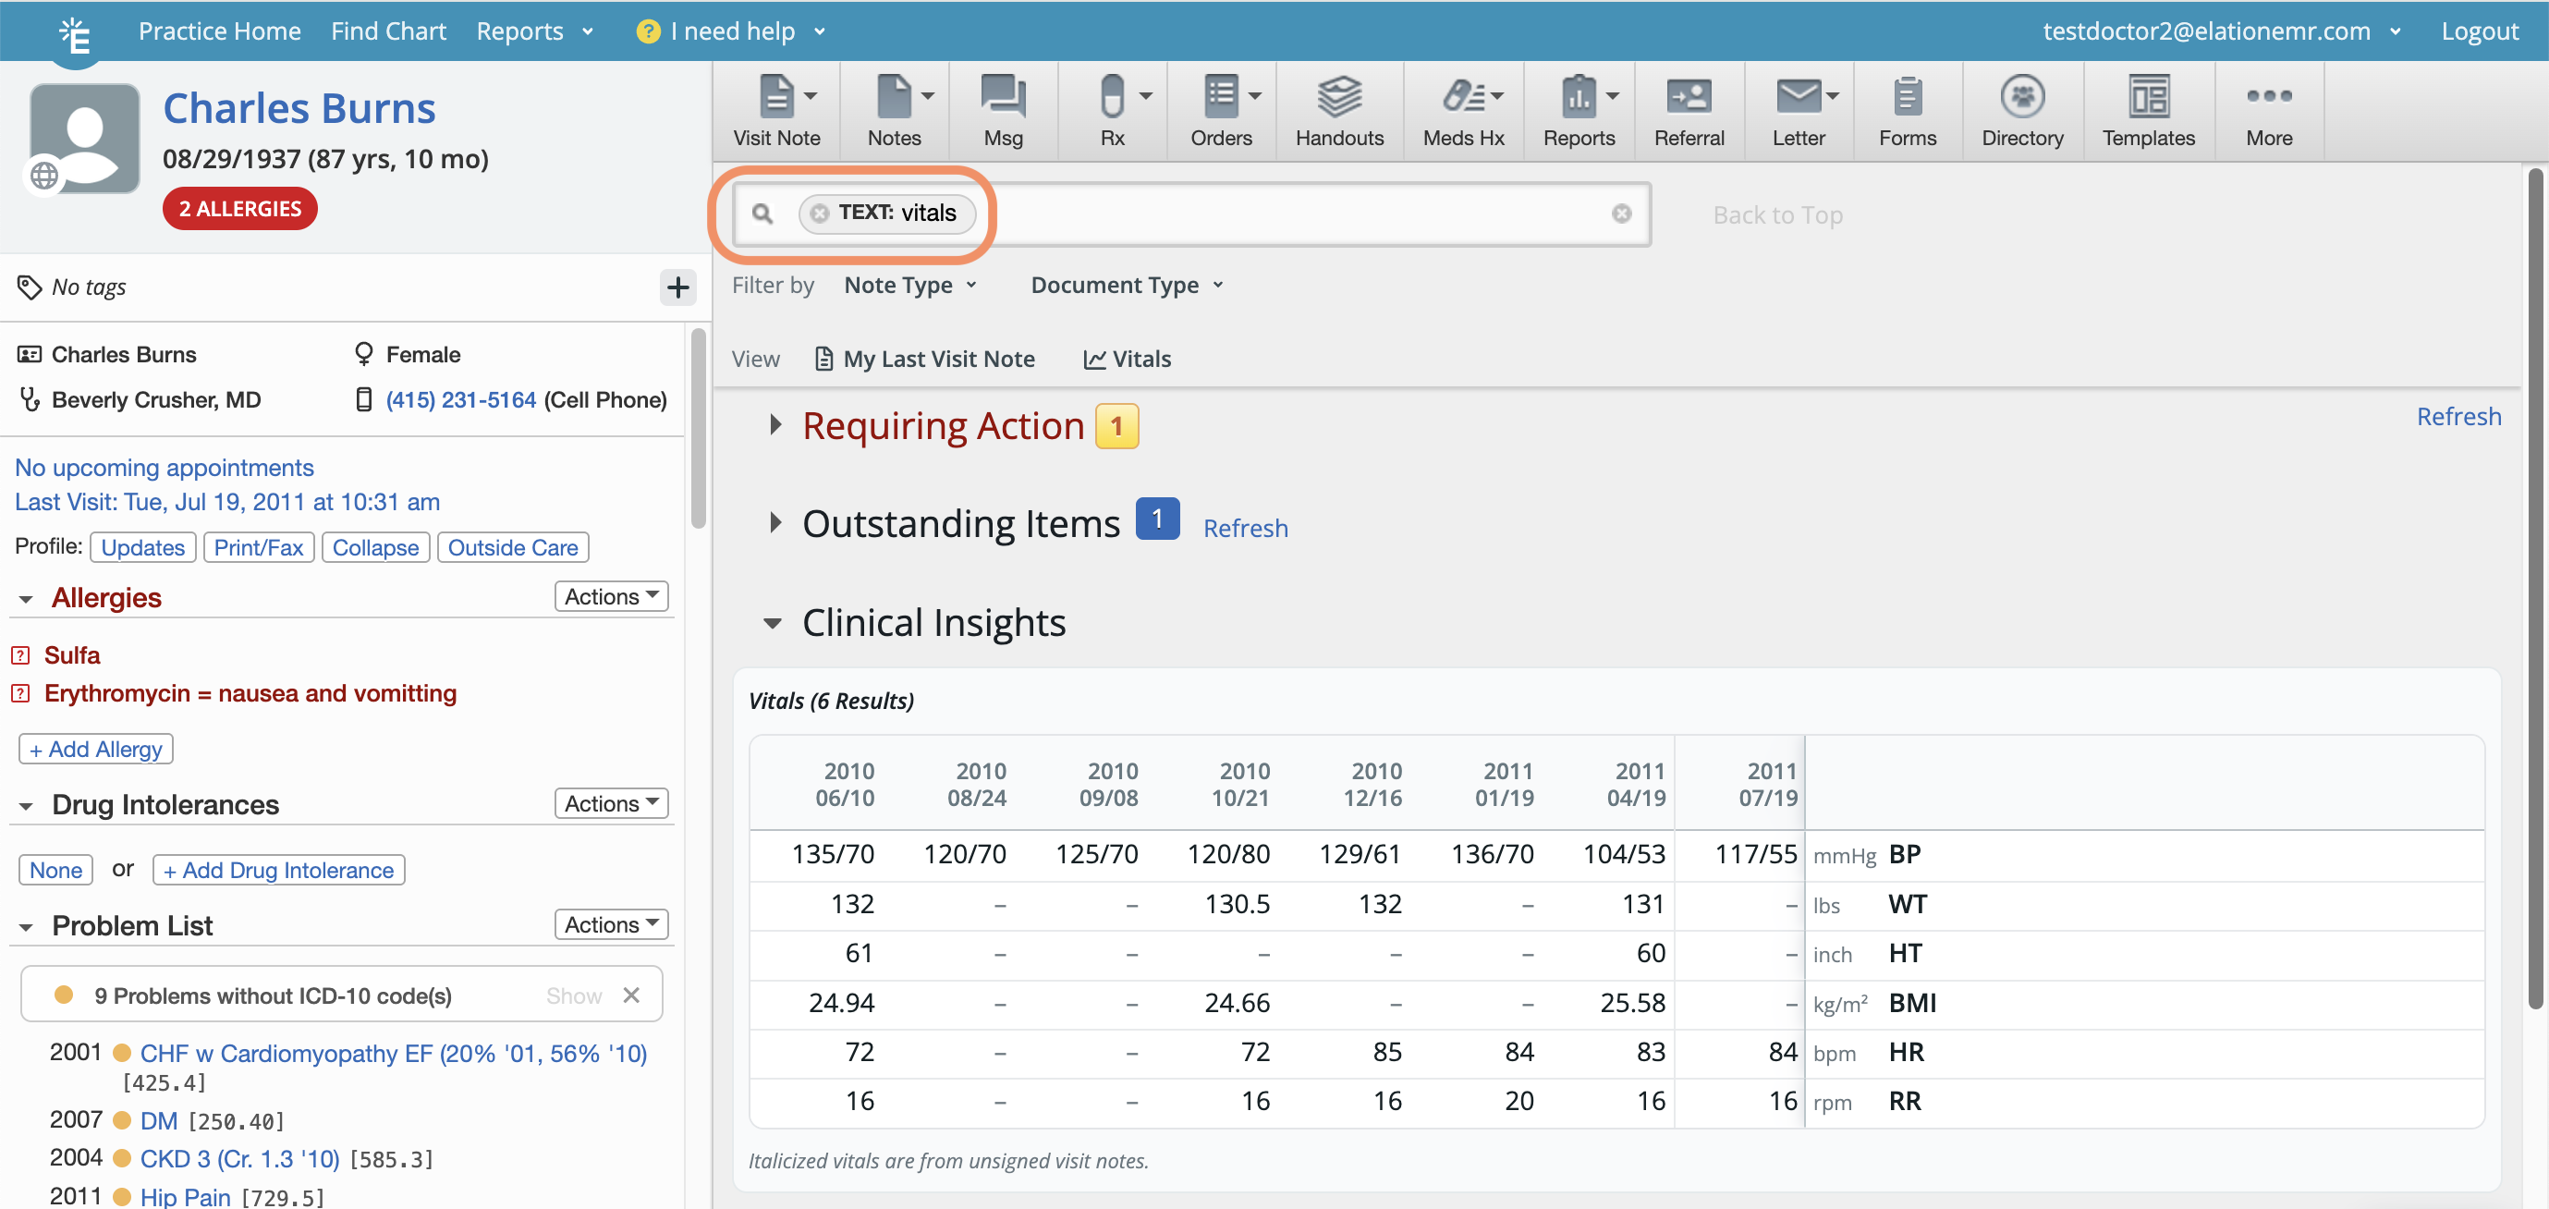Open the Forms icon

coord(1907,111)
